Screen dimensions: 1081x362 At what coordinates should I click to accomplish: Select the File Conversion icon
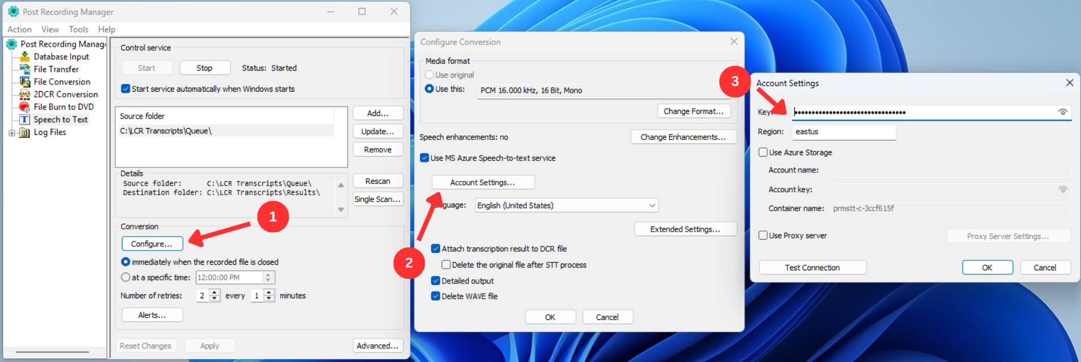pos(25,81)
